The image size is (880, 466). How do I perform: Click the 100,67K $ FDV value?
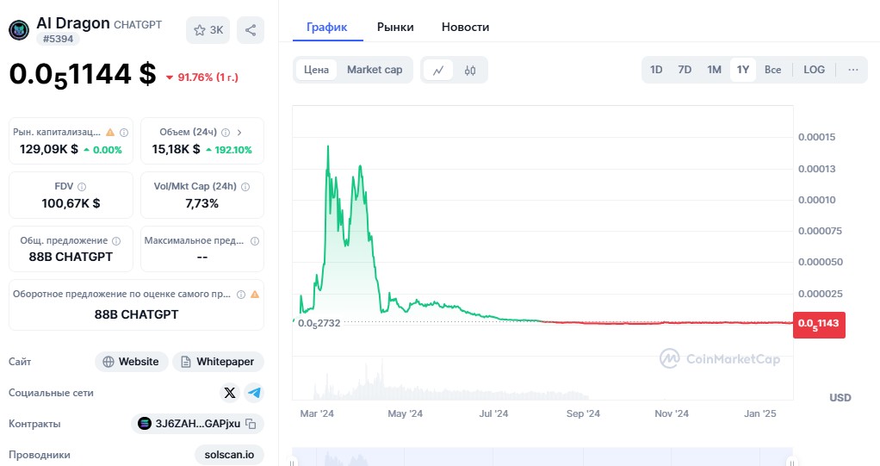click(71, 203)
